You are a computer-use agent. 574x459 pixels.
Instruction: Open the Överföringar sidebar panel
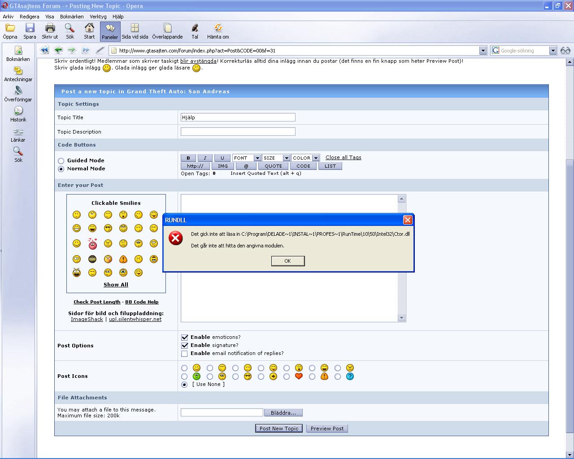coord(18,94)
